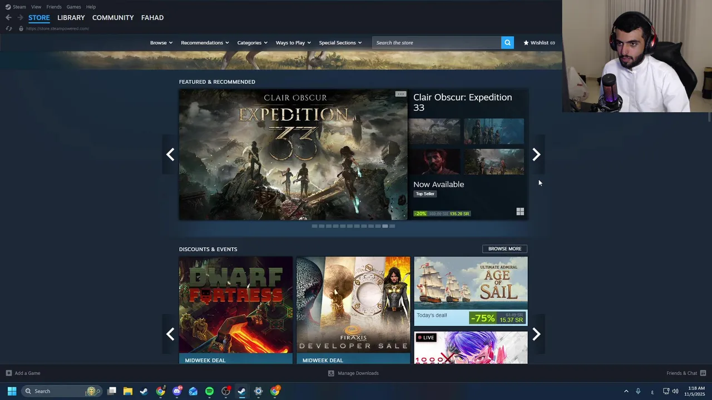This screenshot has width=712, height=400.
Task: Open the LIVE broadcast event tile
Action: coord(471,348)
